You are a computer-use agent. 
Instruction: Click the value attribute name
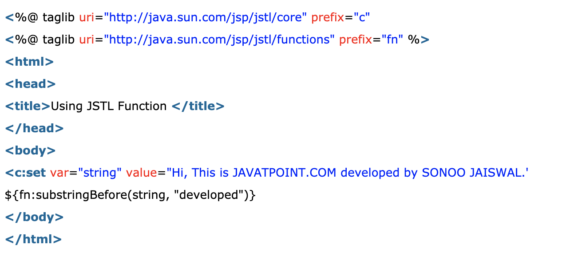(x=142, y=173)
